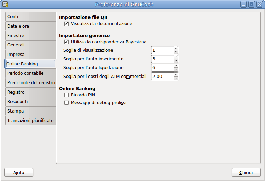Switch to the Data e ora tab
The image size is (265, 181).
click(30, 26)
